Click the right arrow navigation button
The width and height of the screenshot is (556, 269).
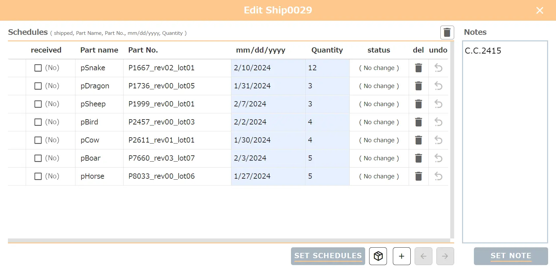(x=445, y=256)
